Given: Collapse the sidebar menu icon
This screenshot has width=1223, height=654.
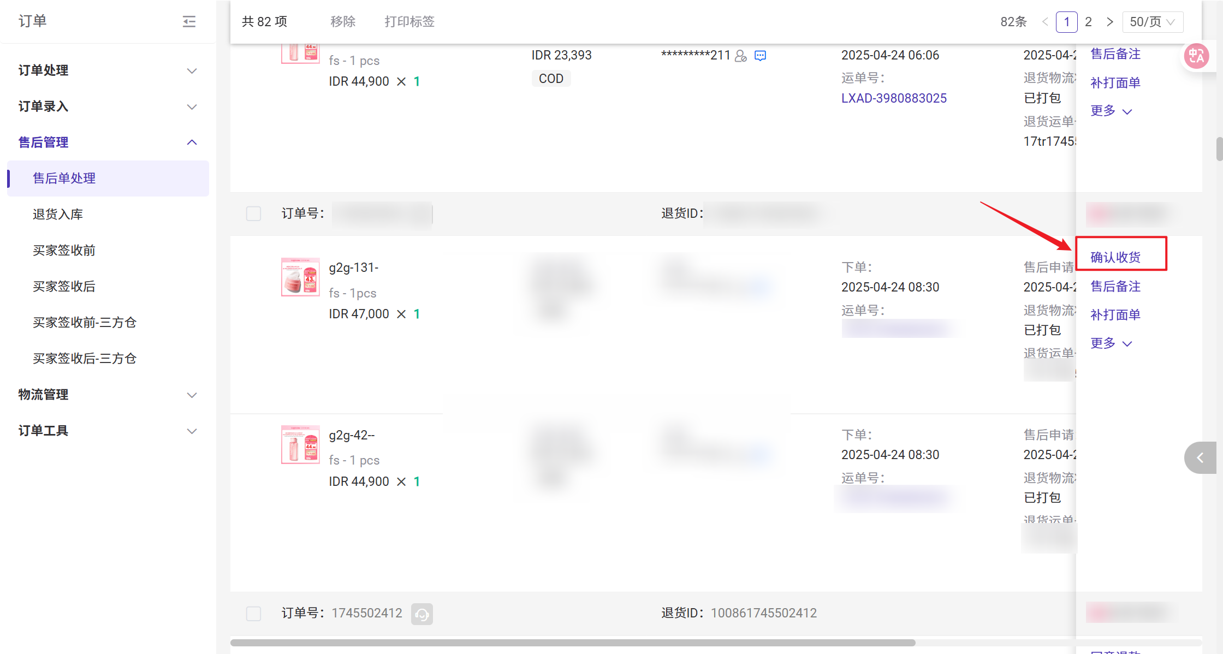Looking at the screenshot, I should (189, 21).
